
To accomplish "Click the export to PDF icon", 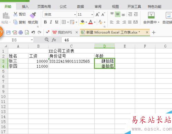I will (15, 32).
